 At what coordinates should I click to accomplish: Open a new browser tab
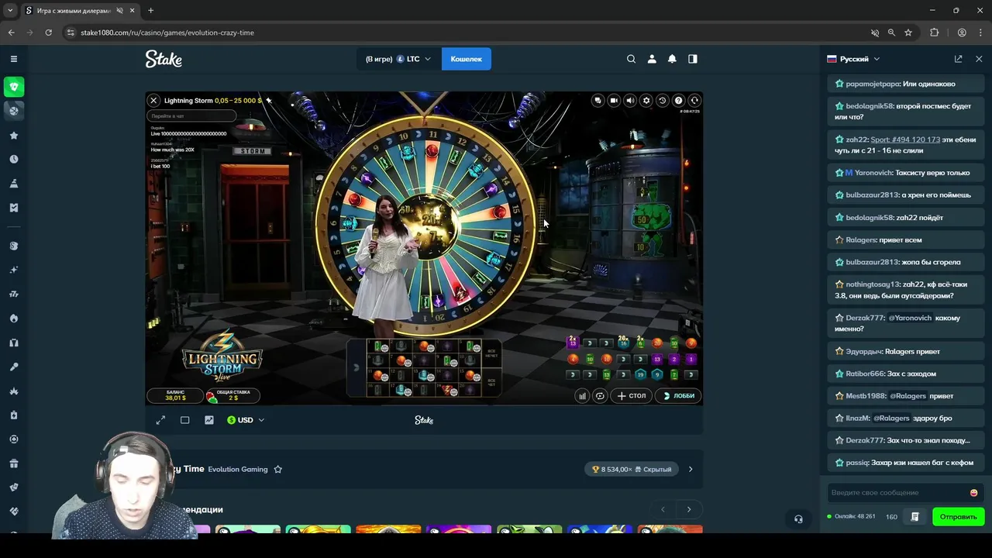point(150,11)
